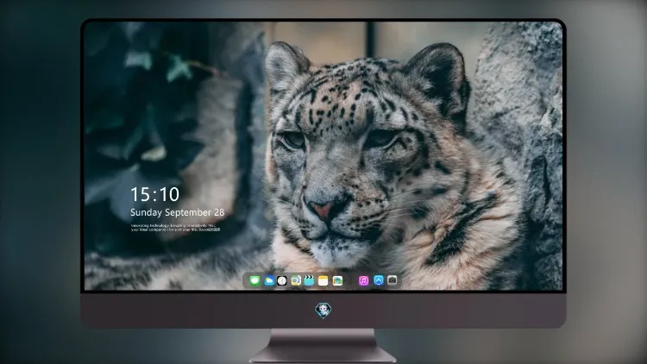Launch the pink Music app

pyautogui.click(x=363, y=281)
